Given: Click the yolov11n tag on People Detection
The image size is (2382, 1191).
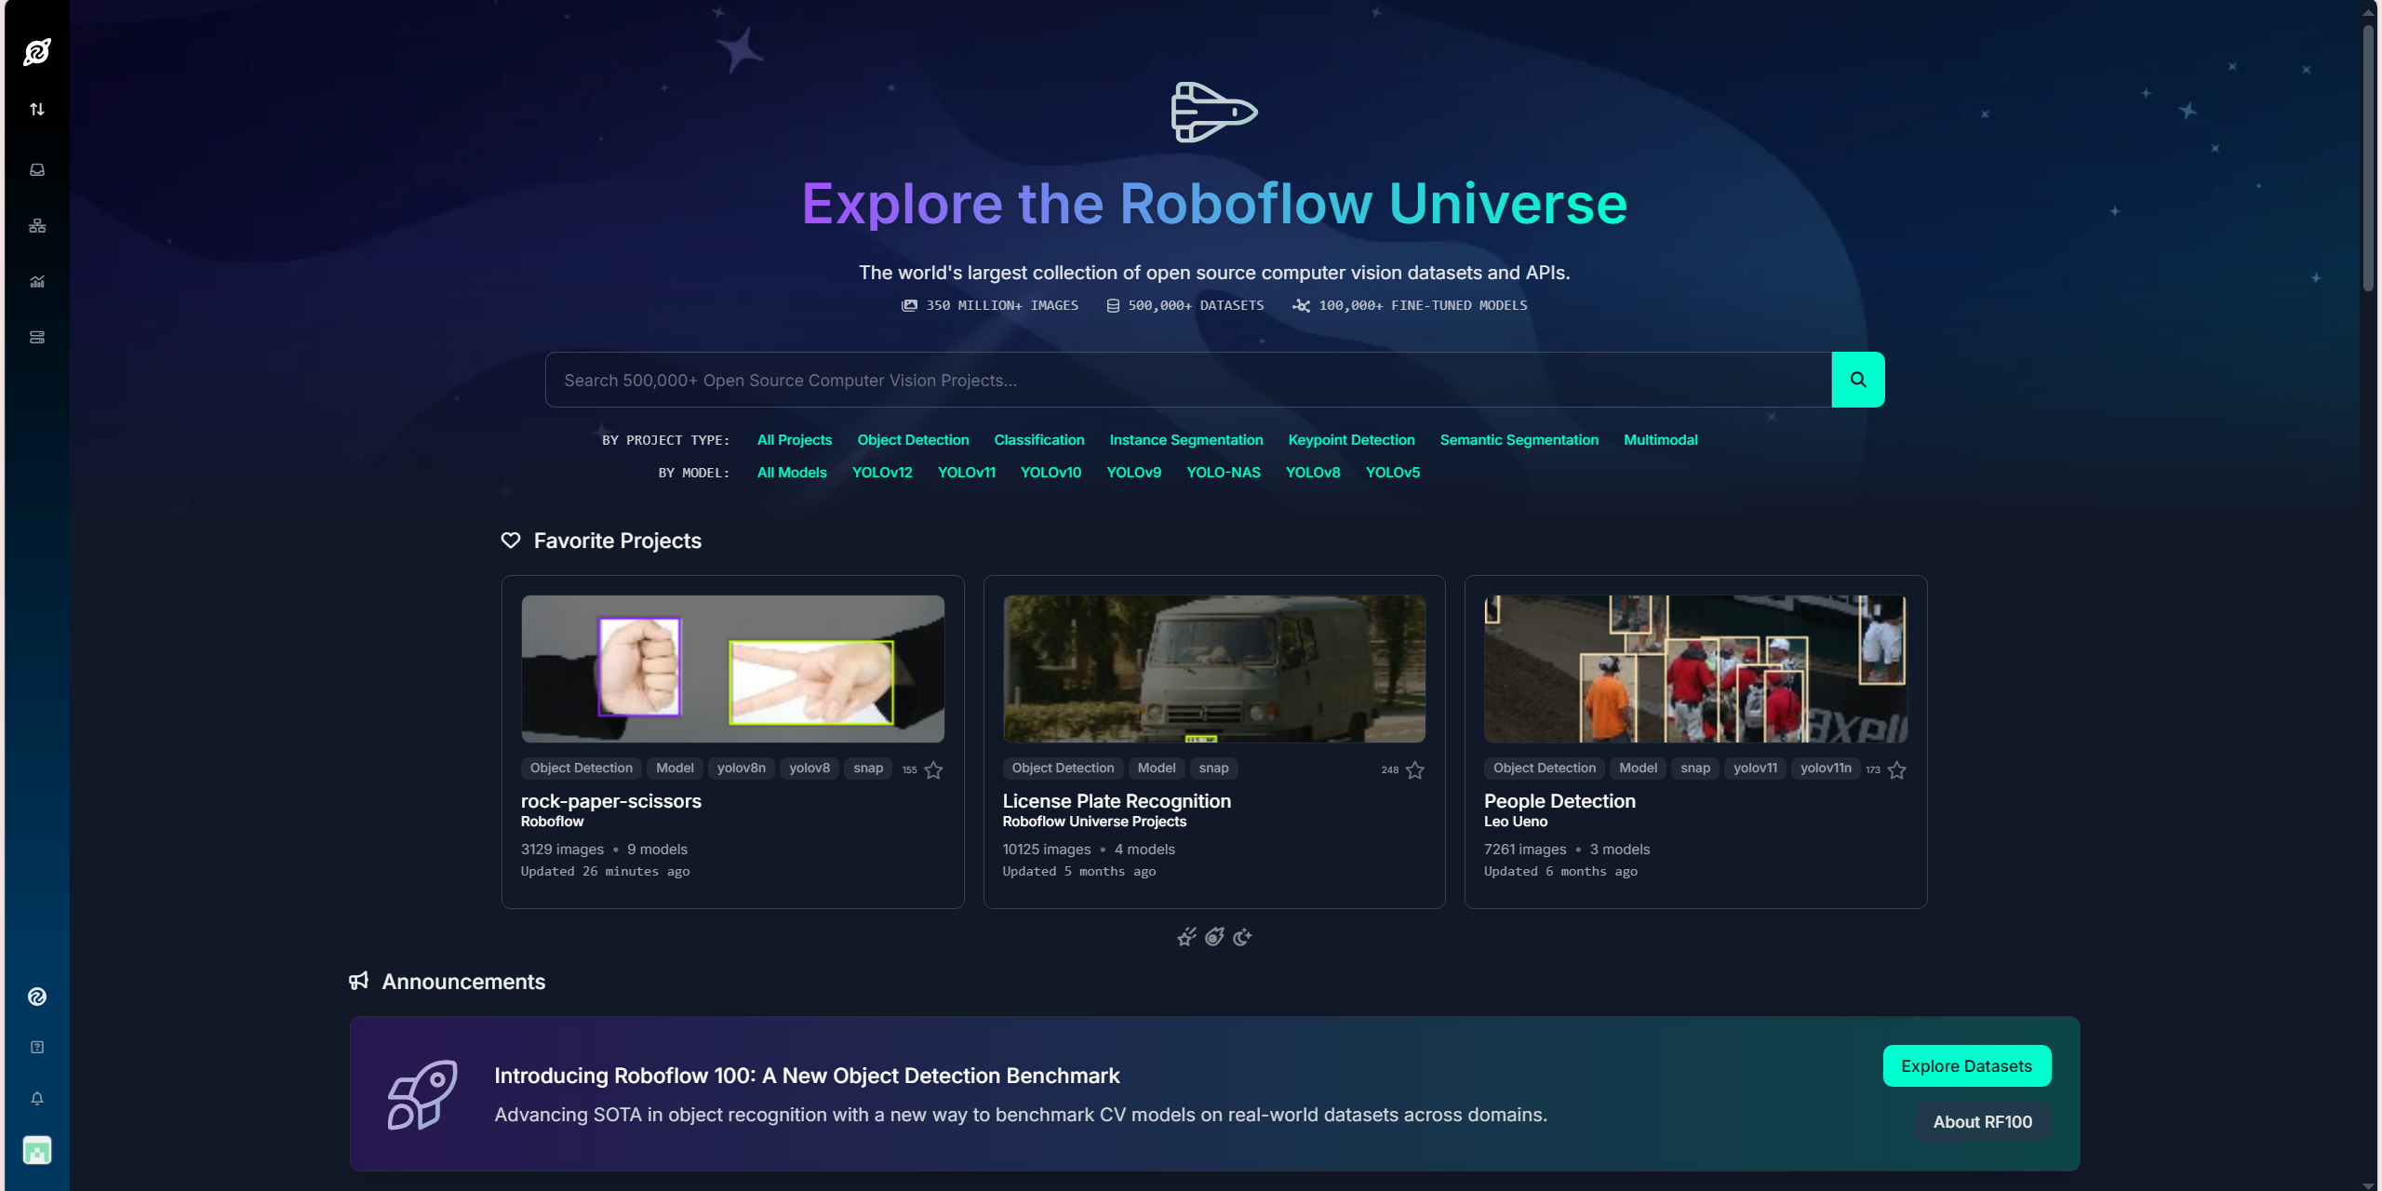Looking at the screenshot, I should 1826,768.
